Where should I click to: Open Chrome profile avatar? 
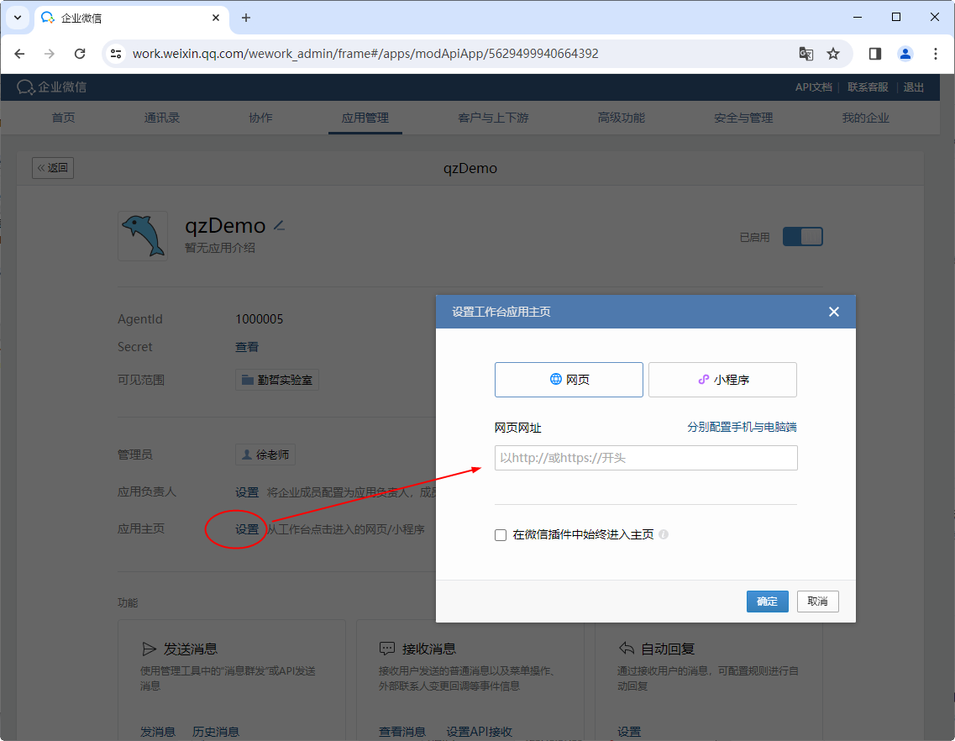tap(905, 54)
